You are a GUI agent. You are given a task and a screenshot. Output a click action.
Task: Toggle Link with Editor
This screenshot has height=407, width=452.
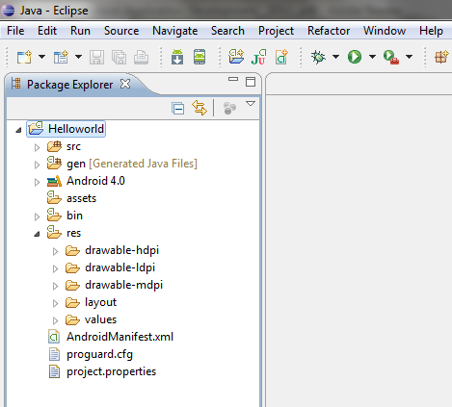[x=199, y=108]
